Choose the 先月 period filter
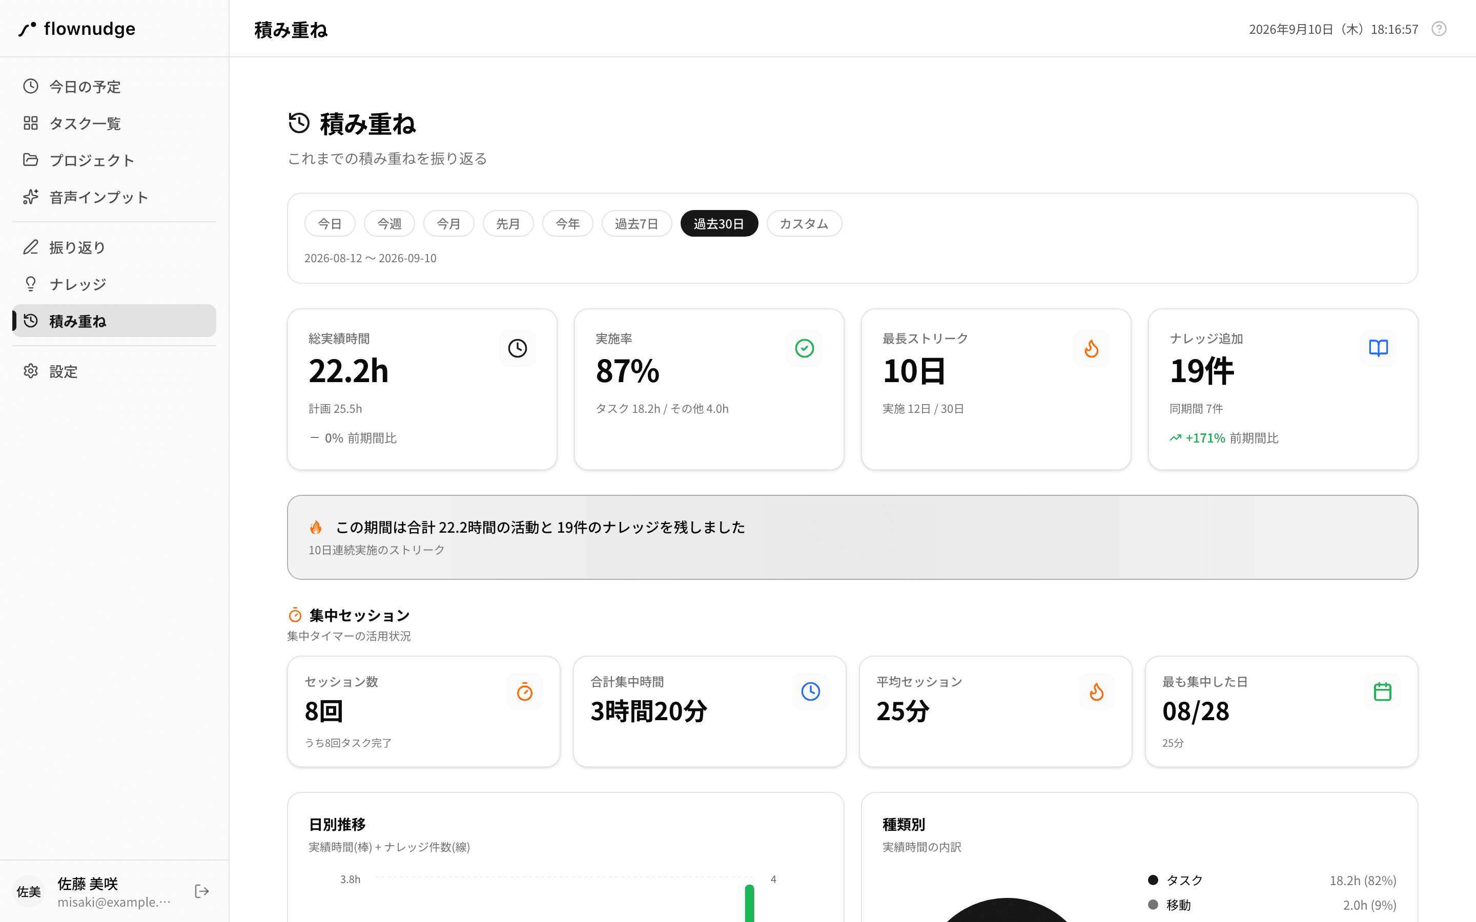The width and height of the screenshot is (1476, 922). [x=508, y=223]
